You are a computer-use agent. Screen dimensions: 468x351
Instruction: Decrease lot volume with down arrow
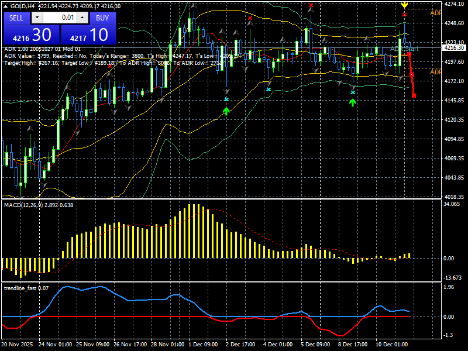tap(37, 18)
